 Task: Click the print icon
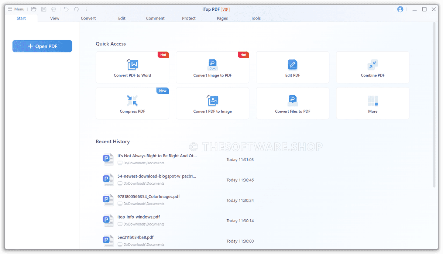click(54, 9)
